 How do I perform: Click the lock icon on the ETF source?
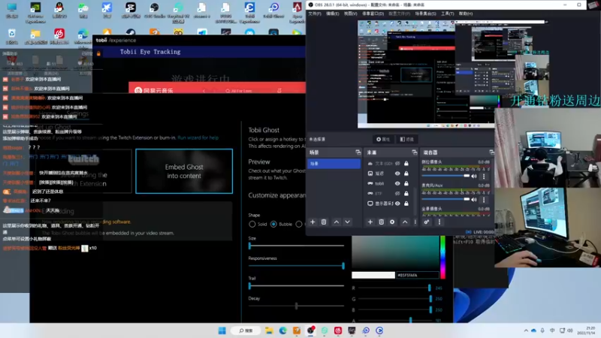pos(406,194)
